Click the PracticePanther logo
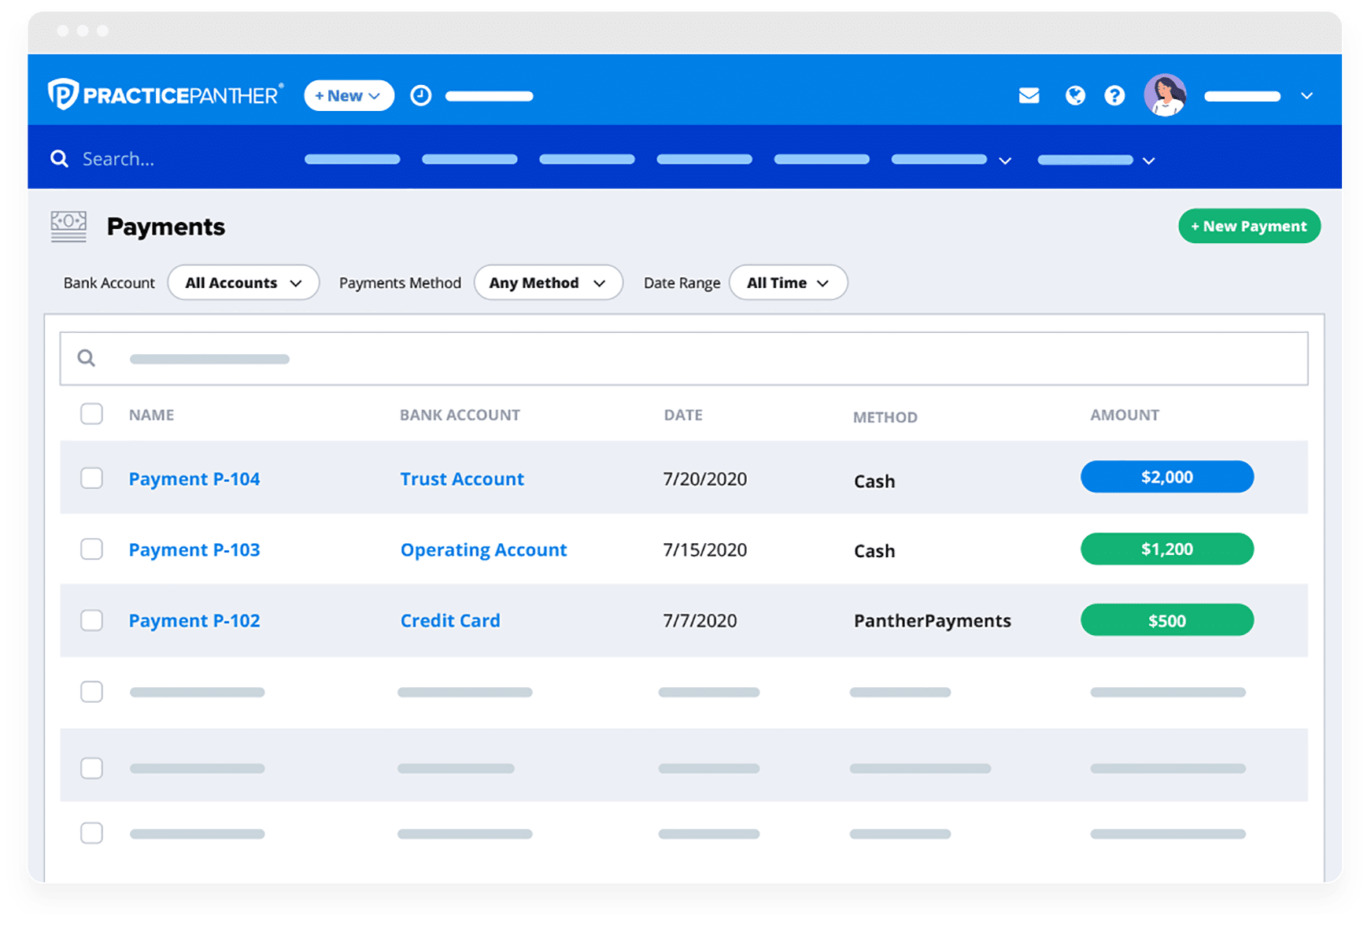 164,95
